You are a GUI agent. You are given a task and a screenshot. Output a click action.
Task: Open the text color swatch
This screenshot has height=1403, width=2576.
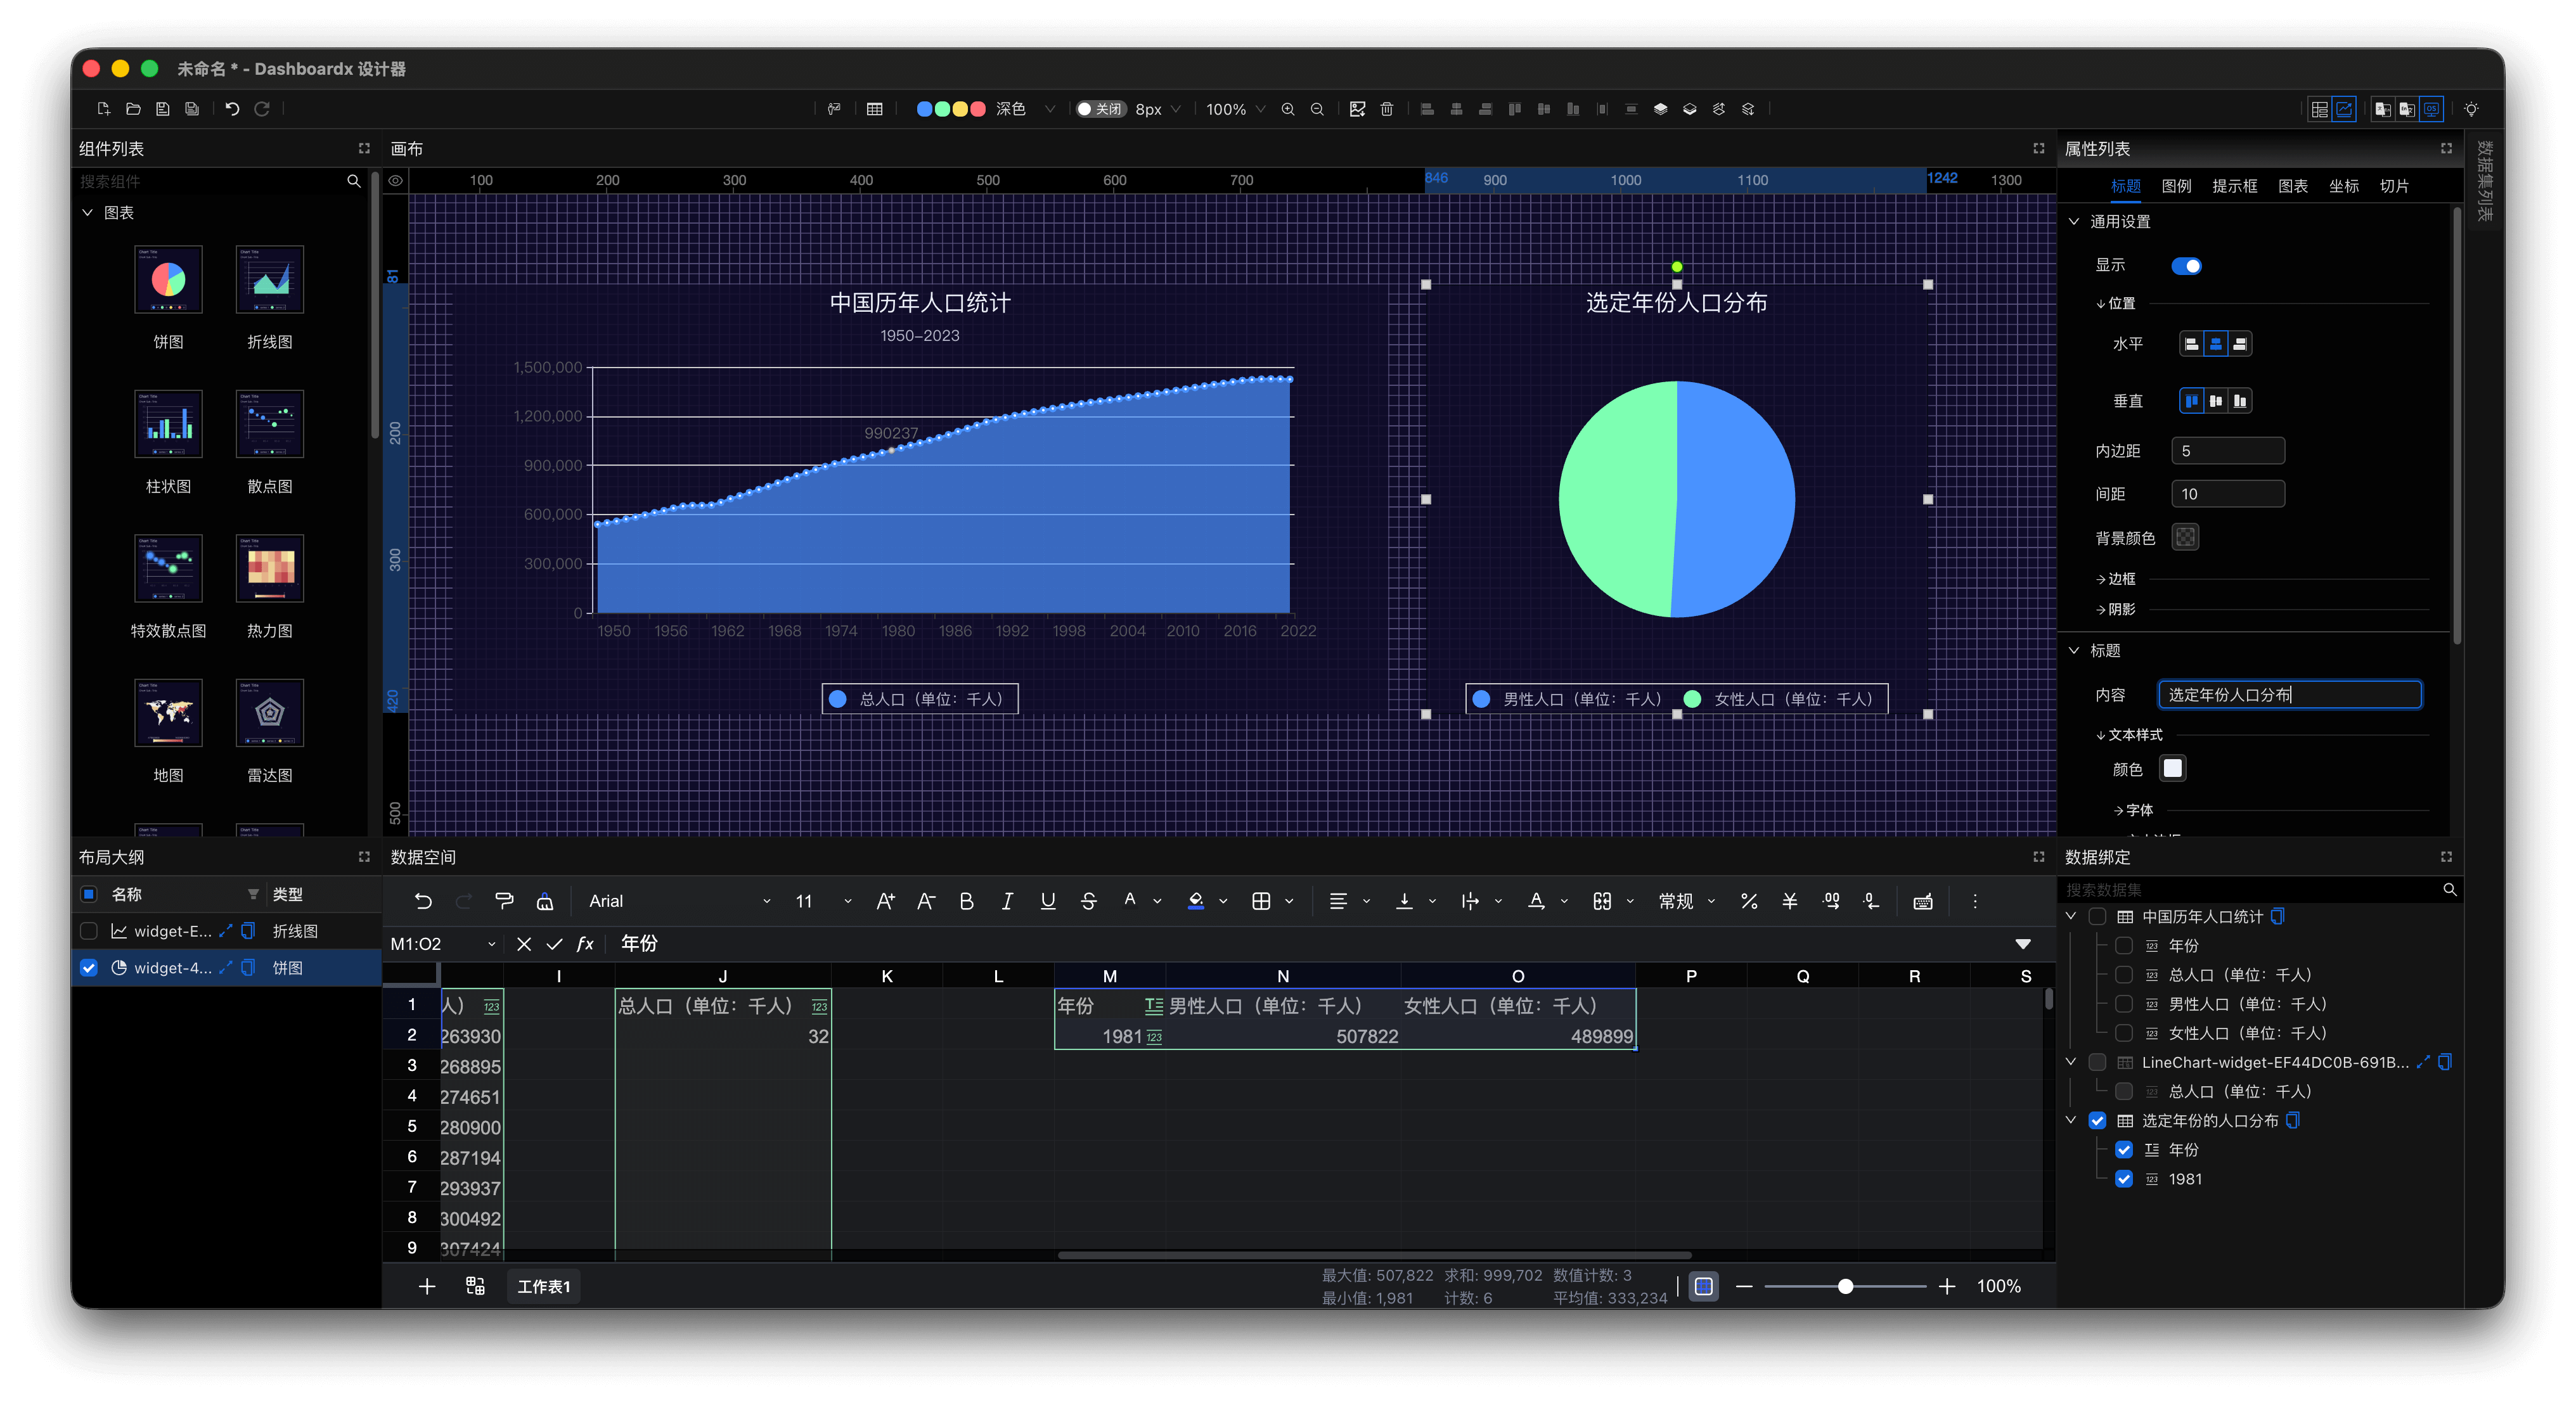click(2172, 768)
